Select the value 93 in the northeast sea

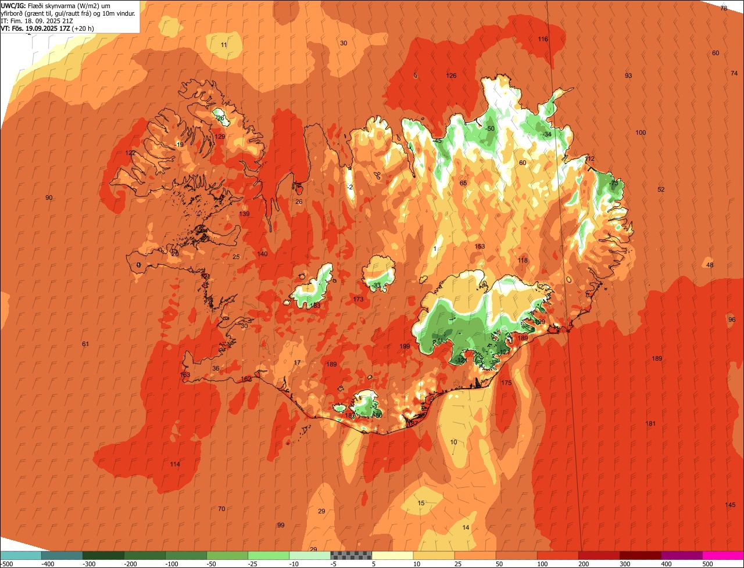pos(628,76)
